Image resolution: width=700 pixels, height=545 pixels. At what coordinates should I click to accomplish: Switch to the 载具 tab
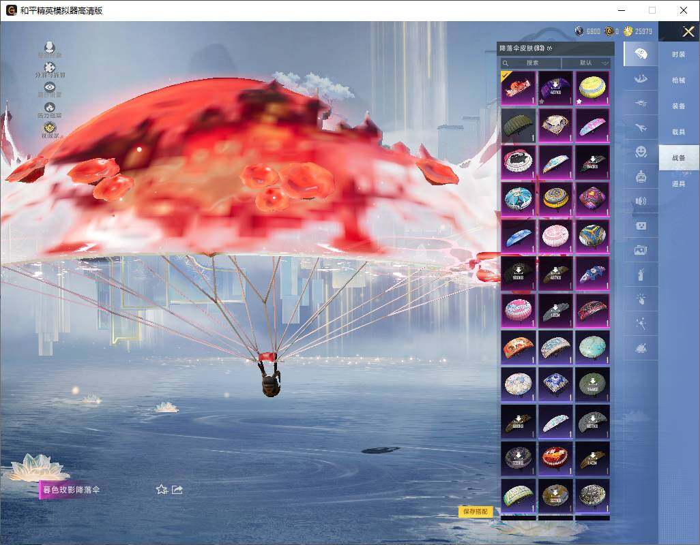679,132
